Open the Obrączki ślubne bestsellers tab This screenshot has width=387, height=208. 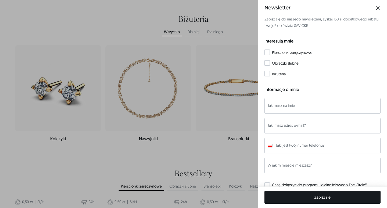coord(182,186)
